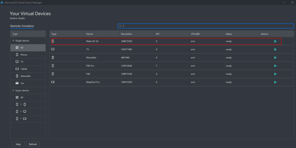The height and width of the screenshot is (148, 296).
Task: Choose the phone plus TV super device
Action: click(21, 112)
